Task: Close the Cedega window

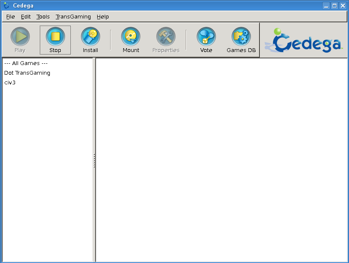Action: point(343,5)
